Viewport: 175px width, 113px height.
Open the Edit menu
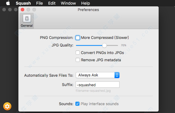click(x=52, y=3)
